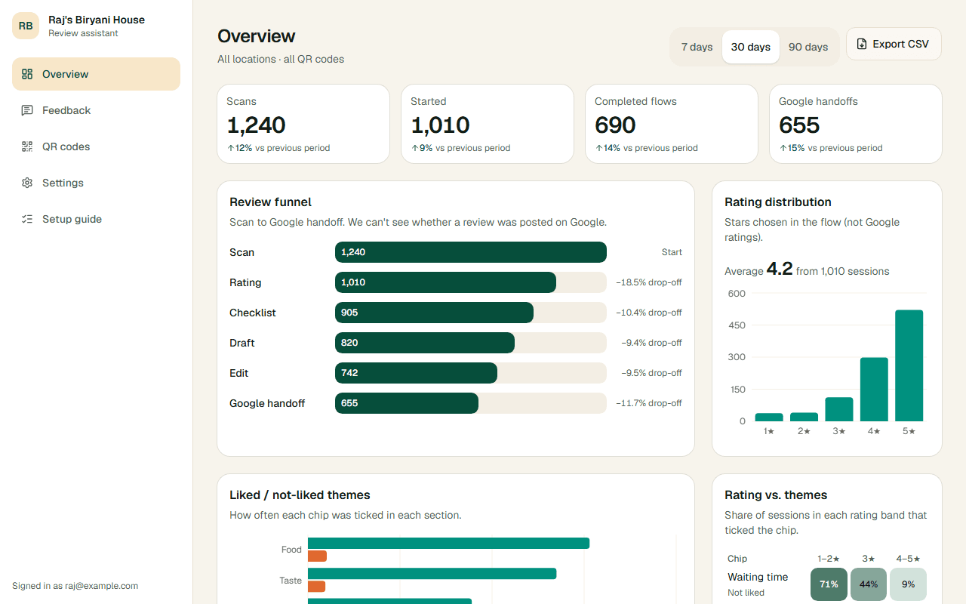Select the 30 days range
The width and height of the screenshot is (966, 604).
[x=751, y=47]
